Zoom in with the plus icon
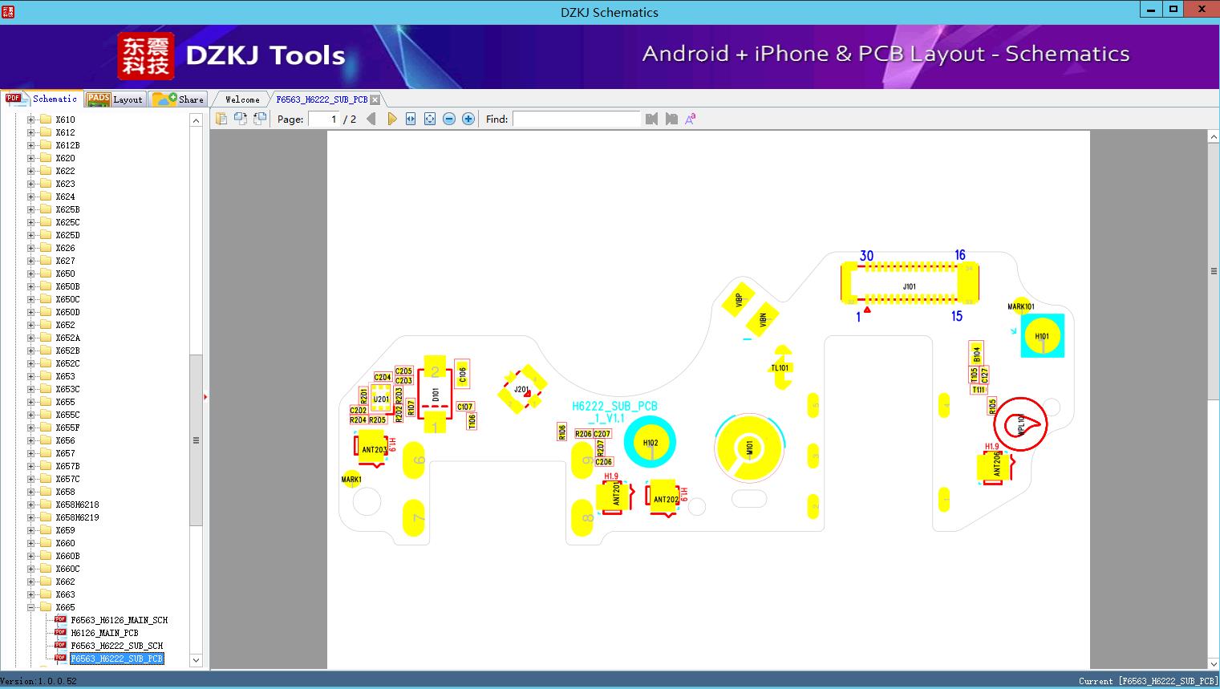Image resolution: width=1220 pixels, height=689 pixels. point(468,119)
